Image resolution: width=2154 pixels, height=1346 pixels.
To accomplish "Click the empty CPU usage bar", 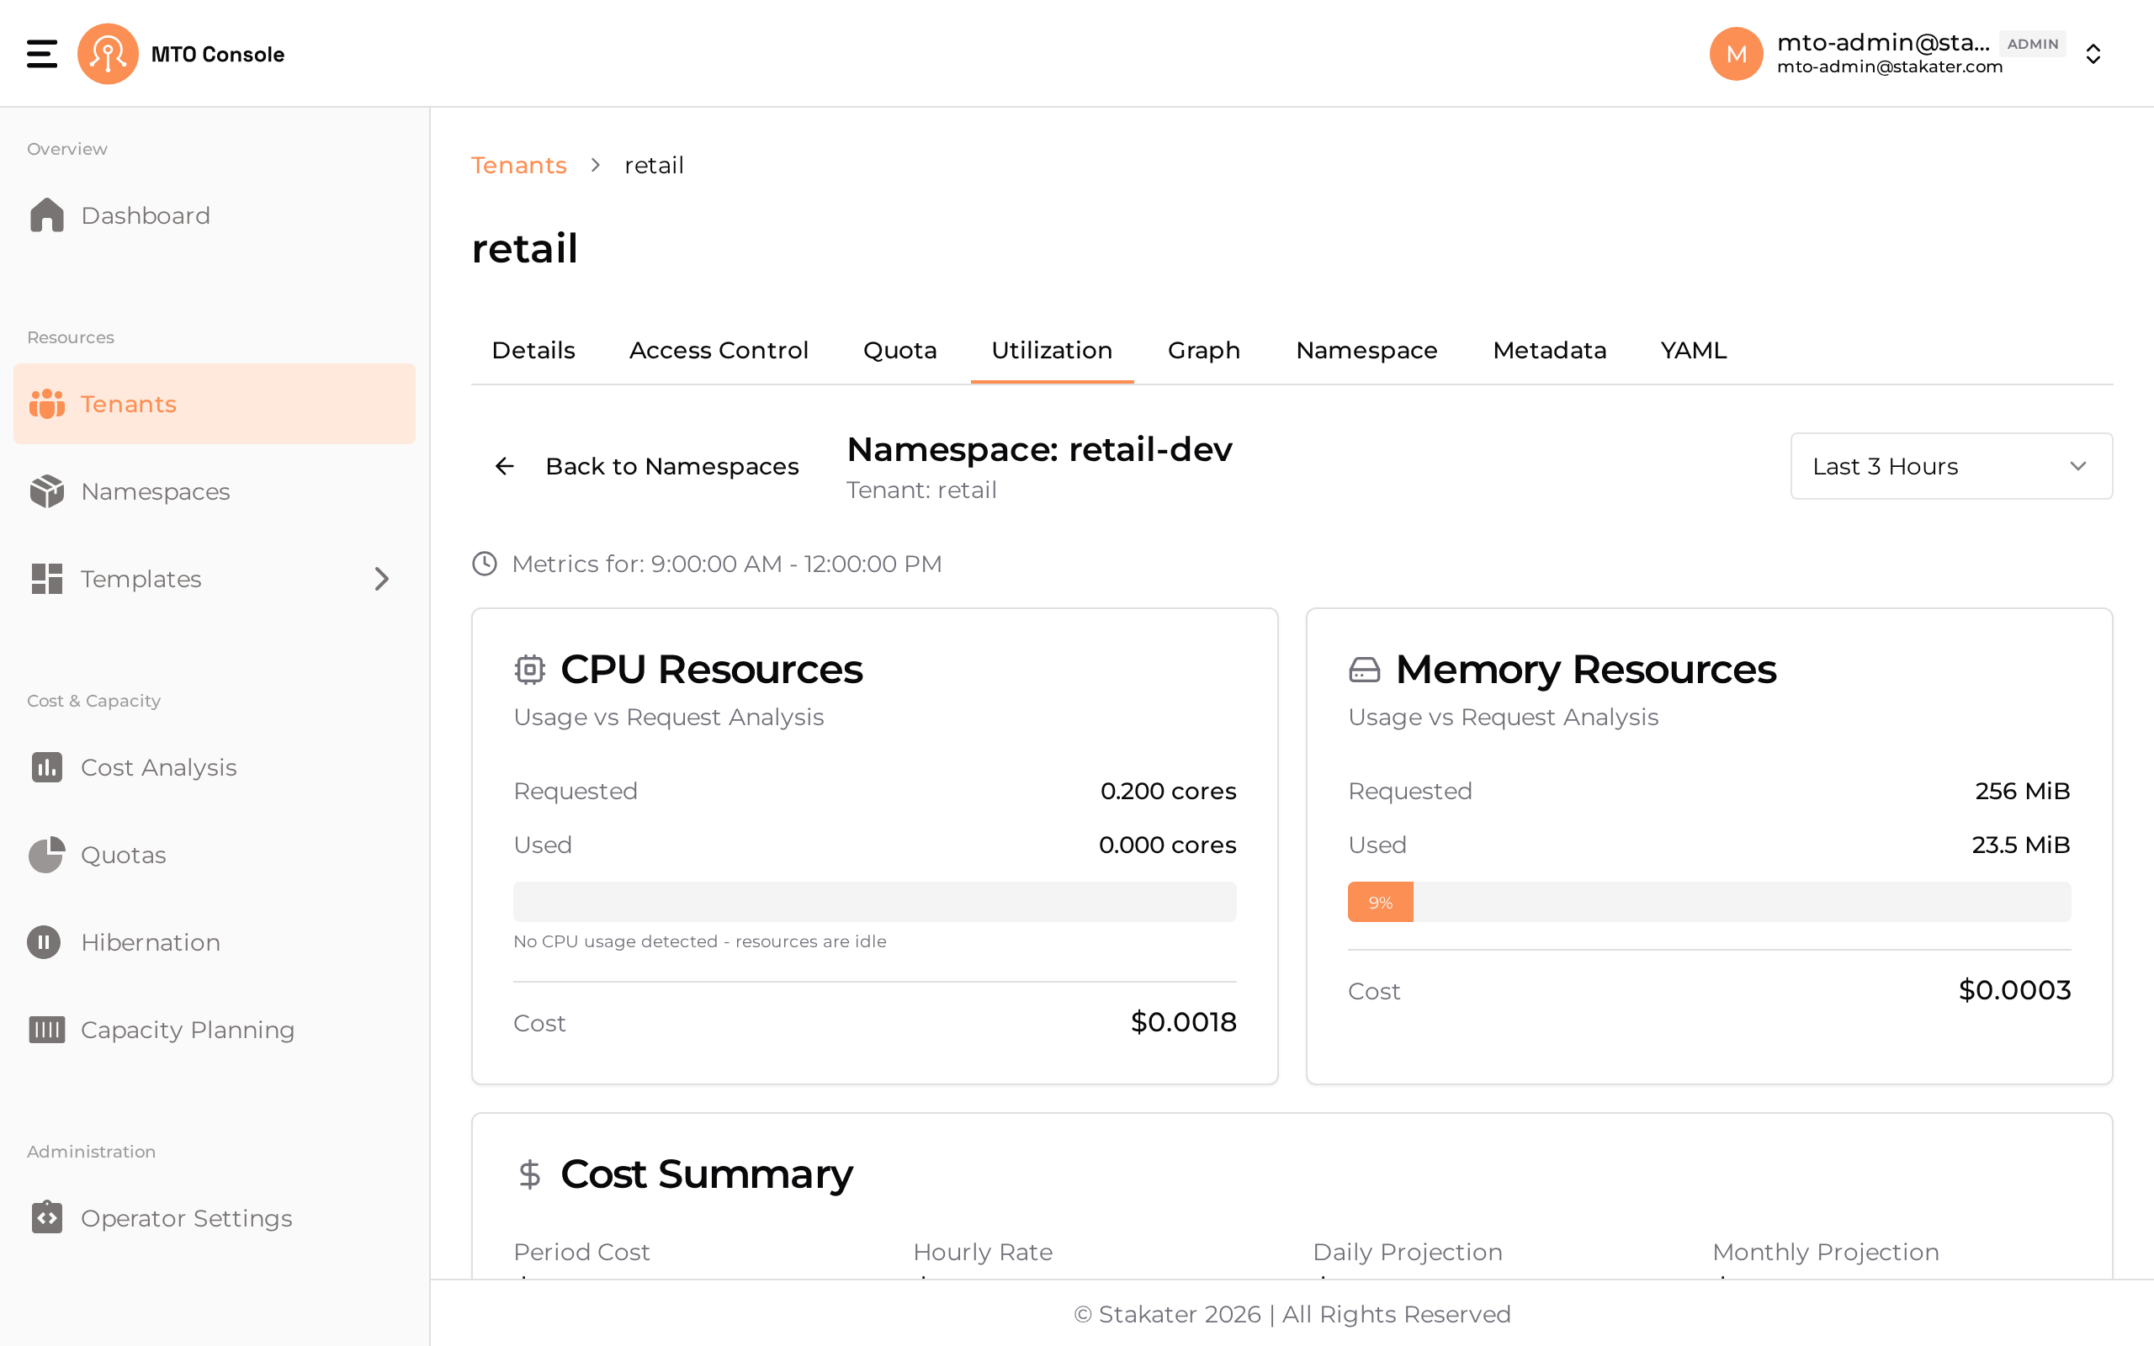I will pos(874,902).
